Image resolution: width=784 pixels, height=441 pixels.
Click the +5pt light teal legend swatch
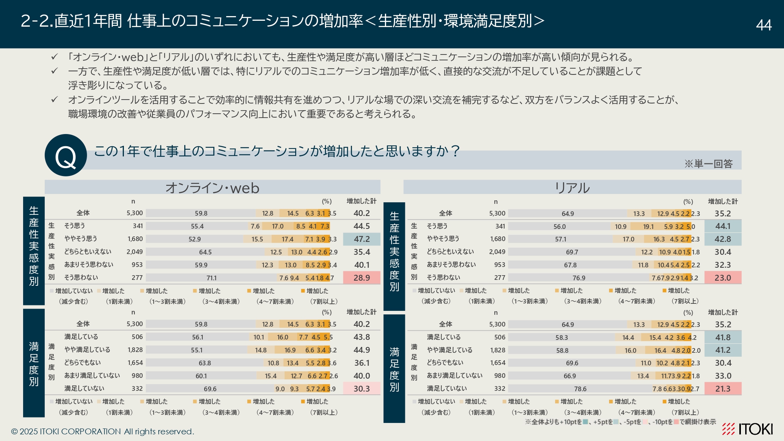[616, 422]
